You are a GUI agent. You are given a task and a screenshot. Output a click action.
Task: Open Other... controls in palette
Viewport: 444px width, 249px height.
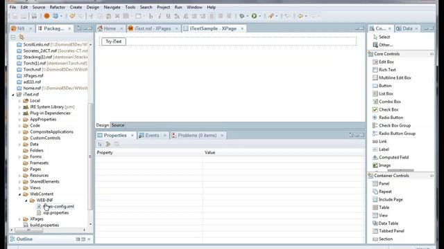[382, 45]
